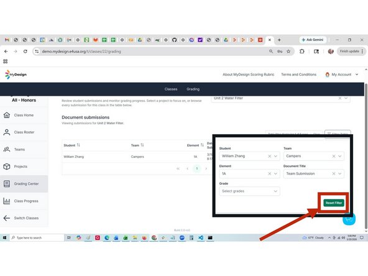Click the browser forward arrow
This screenshot has width=368, height=276.
[16, 52]
